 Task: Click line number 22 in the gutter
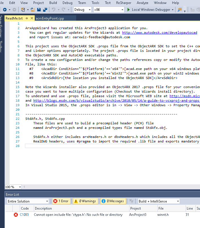click(17, 119)
